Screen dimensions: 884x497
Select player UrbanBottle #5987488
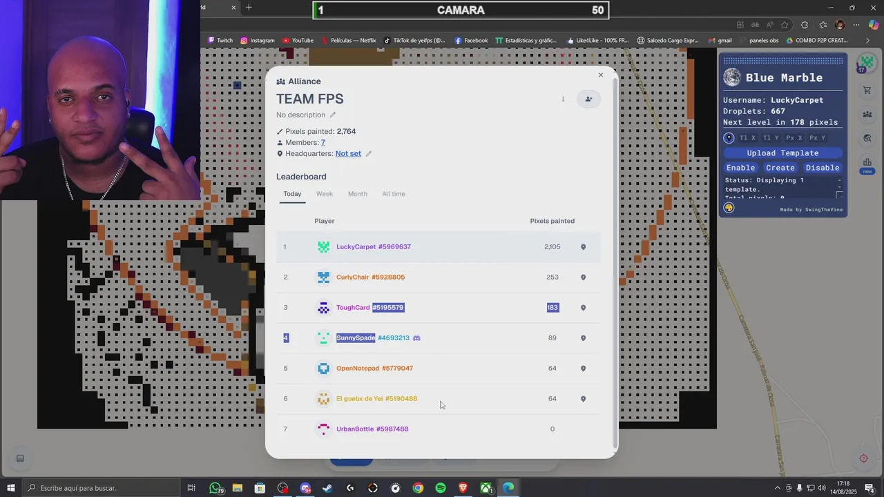coord(372,429)
